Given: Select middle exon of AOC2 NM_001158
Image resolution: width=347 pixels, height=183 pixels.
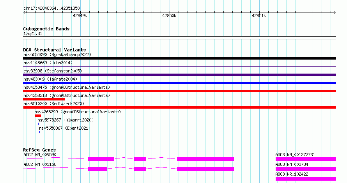Looking at the screenshot, I should pyautogui.click(x=140, y=169).
